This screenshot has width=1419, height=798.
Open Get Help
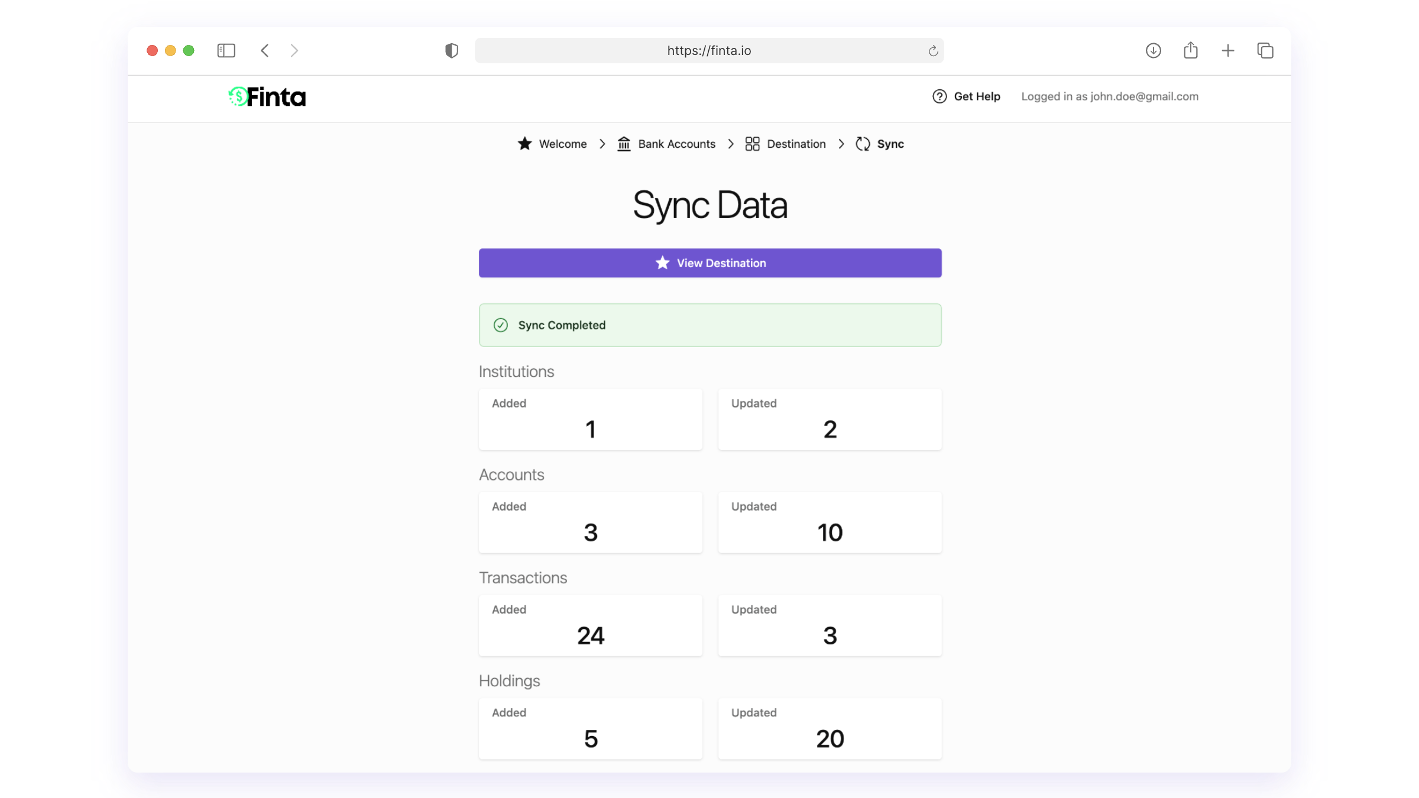click(x=977, y=96)
